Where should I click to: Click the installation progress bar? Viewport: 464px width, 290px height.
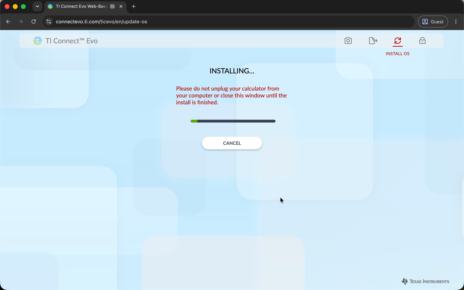(233, 121)
